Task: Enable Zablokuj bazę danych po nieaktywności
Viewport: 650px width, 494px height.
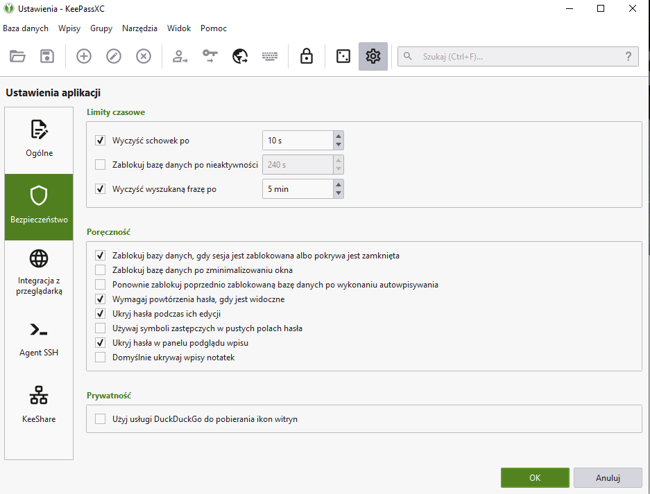Action: click(x=101, y=165)
